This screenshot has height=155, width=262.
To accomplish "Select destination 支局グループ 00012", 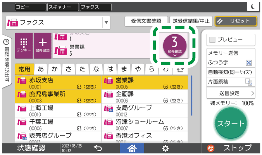I will click(145, 110).
